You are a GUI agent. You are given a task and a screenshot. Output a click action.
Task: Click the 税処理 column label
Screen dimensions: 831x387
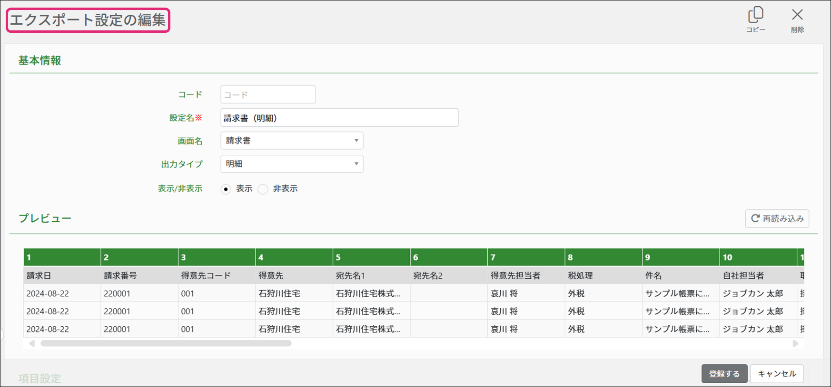coord(580,275)
